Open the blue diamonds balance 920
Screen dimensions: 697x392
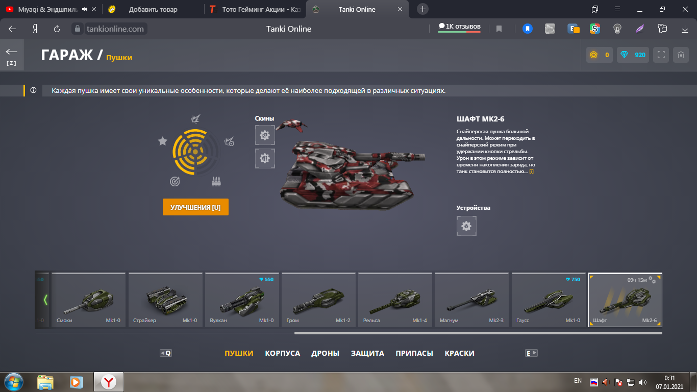[633, 55]
